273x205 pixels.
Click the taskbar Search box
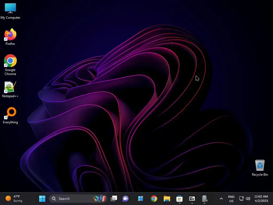(x=78, y=199)
